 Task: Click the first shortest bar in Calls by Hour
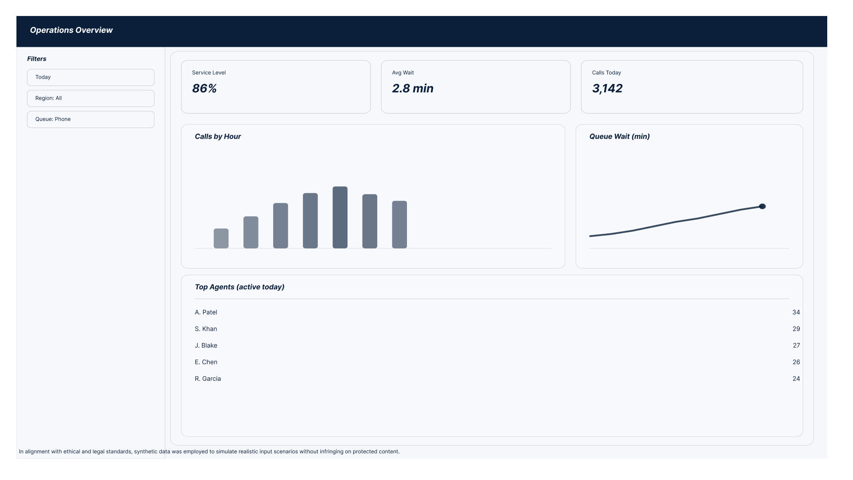click(x=221, y=239)
